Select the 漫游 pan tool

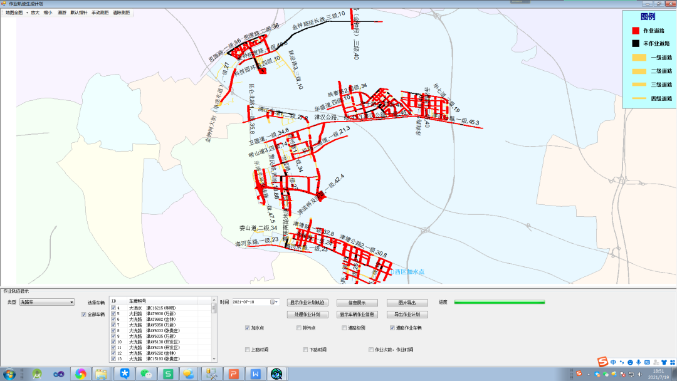coord(62,13)
